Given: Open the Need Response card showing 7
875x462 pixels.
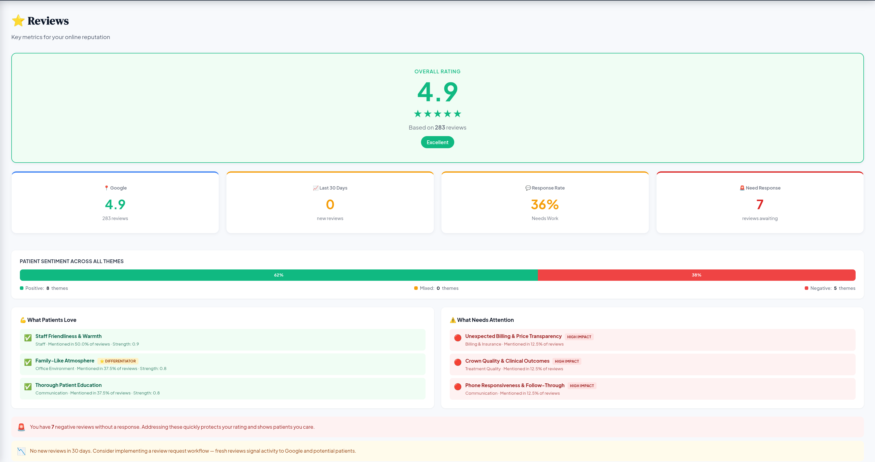Looking at the screenshot, I should [x=760, y=203].
